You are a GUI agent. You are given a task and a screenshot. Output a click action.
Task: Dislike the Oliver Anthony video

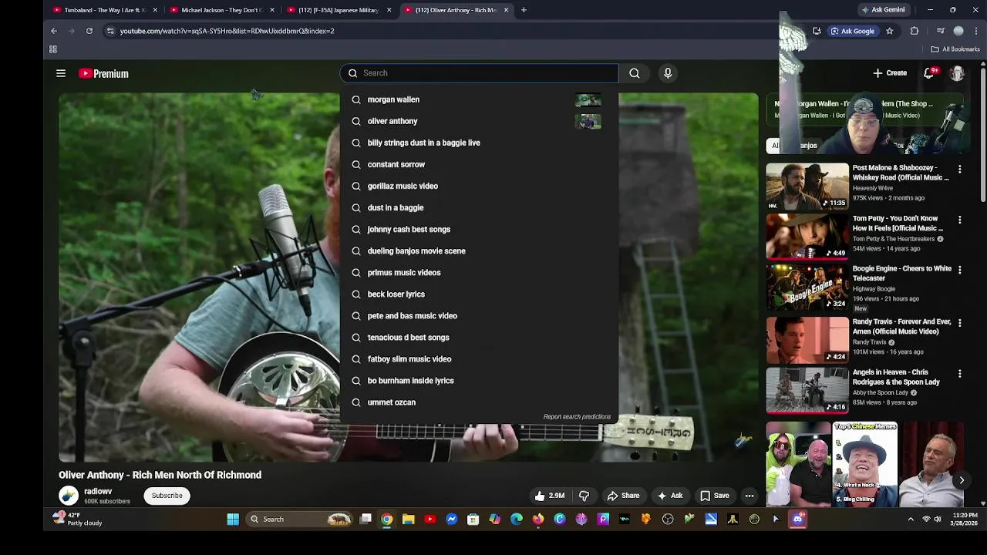[x=584, y=496]
